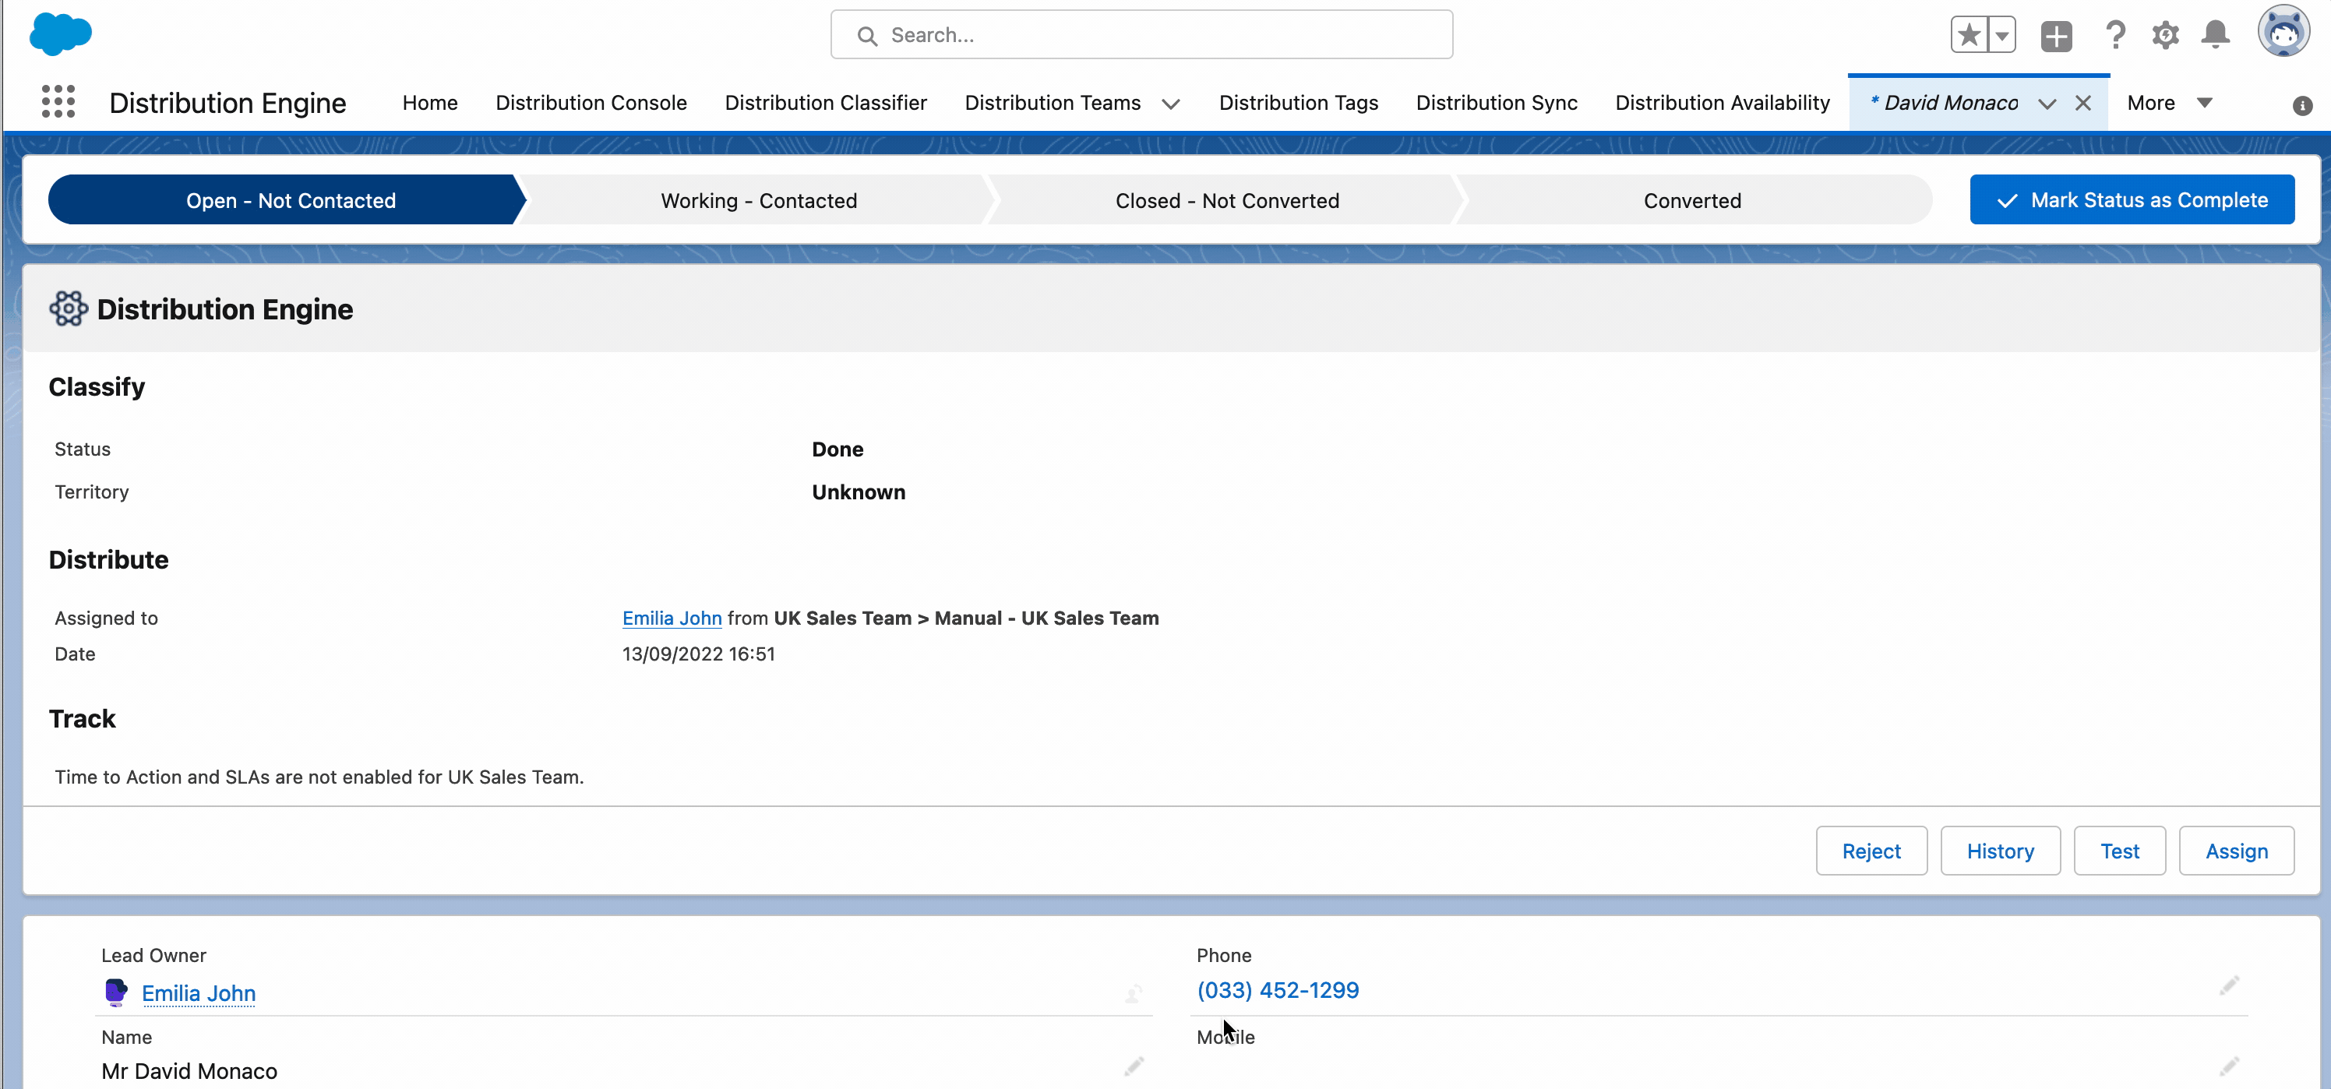The width and height of the screenshot is (2331, 1089).
Task: Click the name Mr David Monaco
Action: tap(189, 1071)
